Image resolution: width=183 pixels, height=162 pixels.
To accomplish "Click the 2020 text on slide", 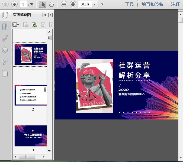I will click(x=124, y=90).
